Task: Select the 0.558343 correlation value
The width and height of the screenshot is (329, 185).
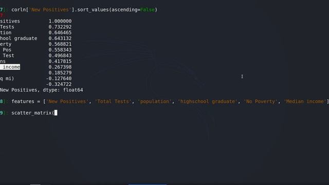Action: click(60, 50)
